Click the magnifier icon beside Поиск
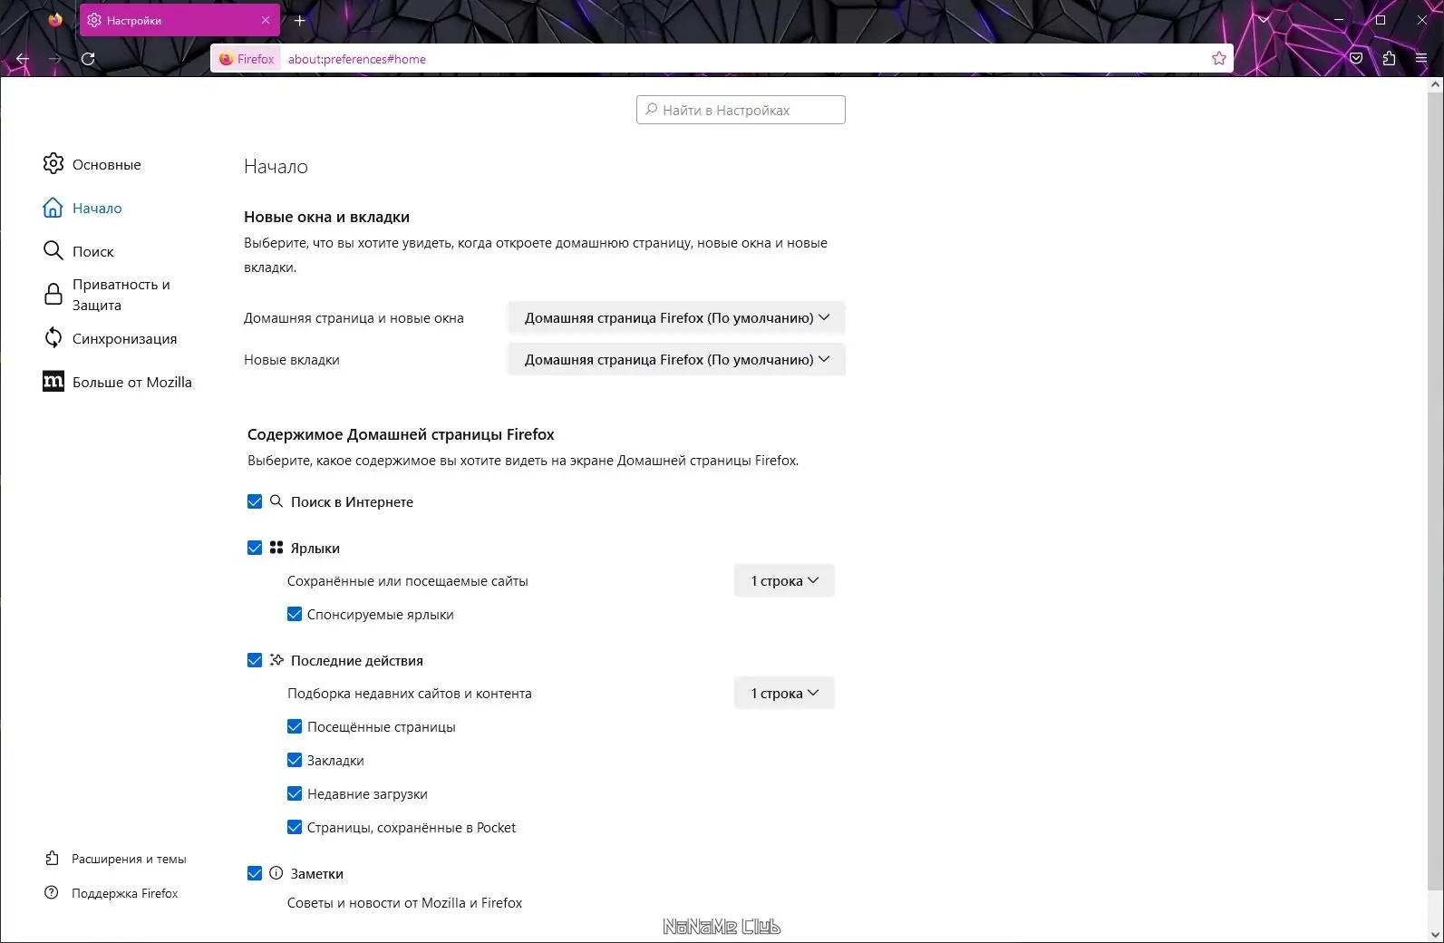 [x=53, y=251]
